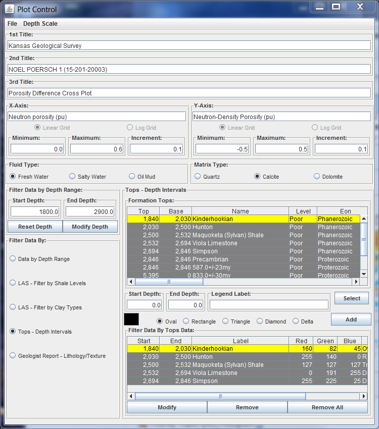Click the scroll up arrow of Formation Tops

pos(364,219)
